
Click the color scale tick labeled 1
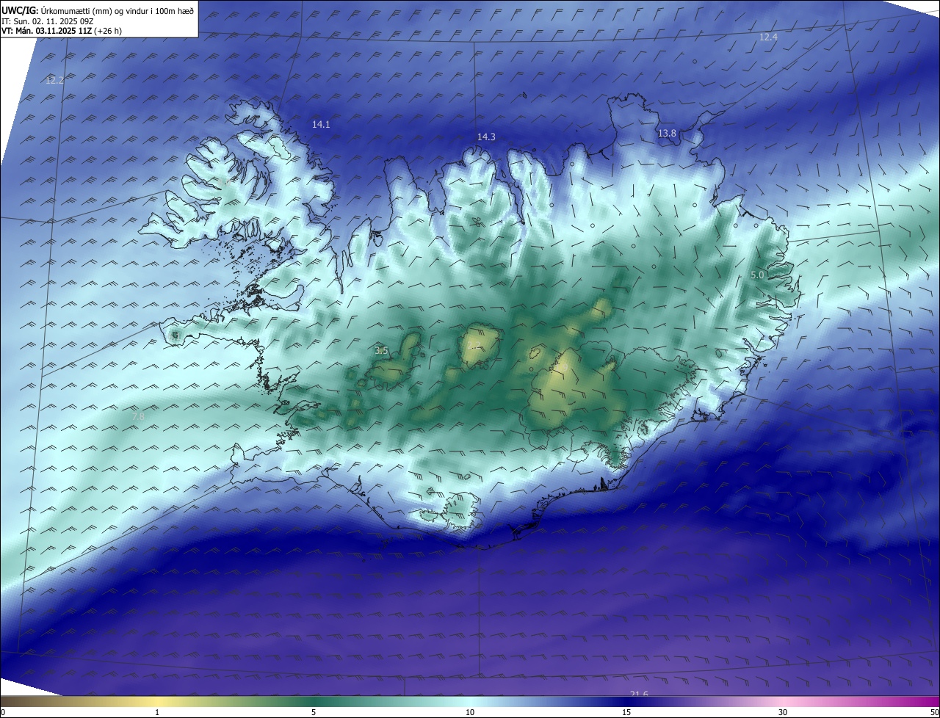click(x=157, y=712)
